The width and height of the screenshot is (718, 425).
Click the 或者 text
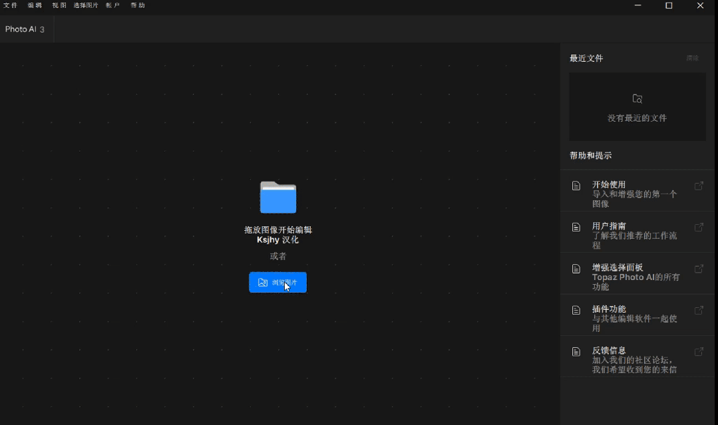coord(278,256)
